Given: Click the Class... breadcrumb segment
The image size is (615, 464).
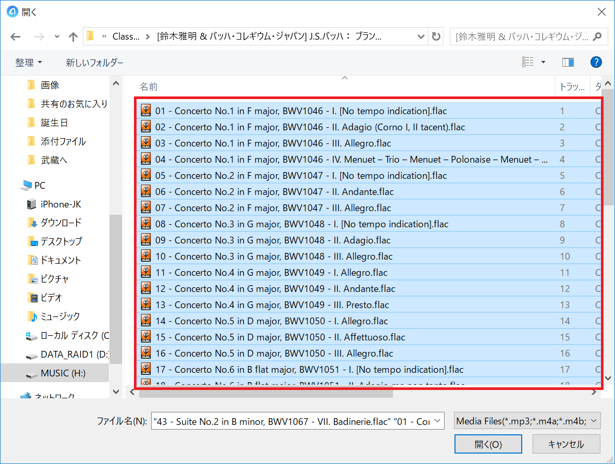Looking at the screenshot, I should [126, 36].
